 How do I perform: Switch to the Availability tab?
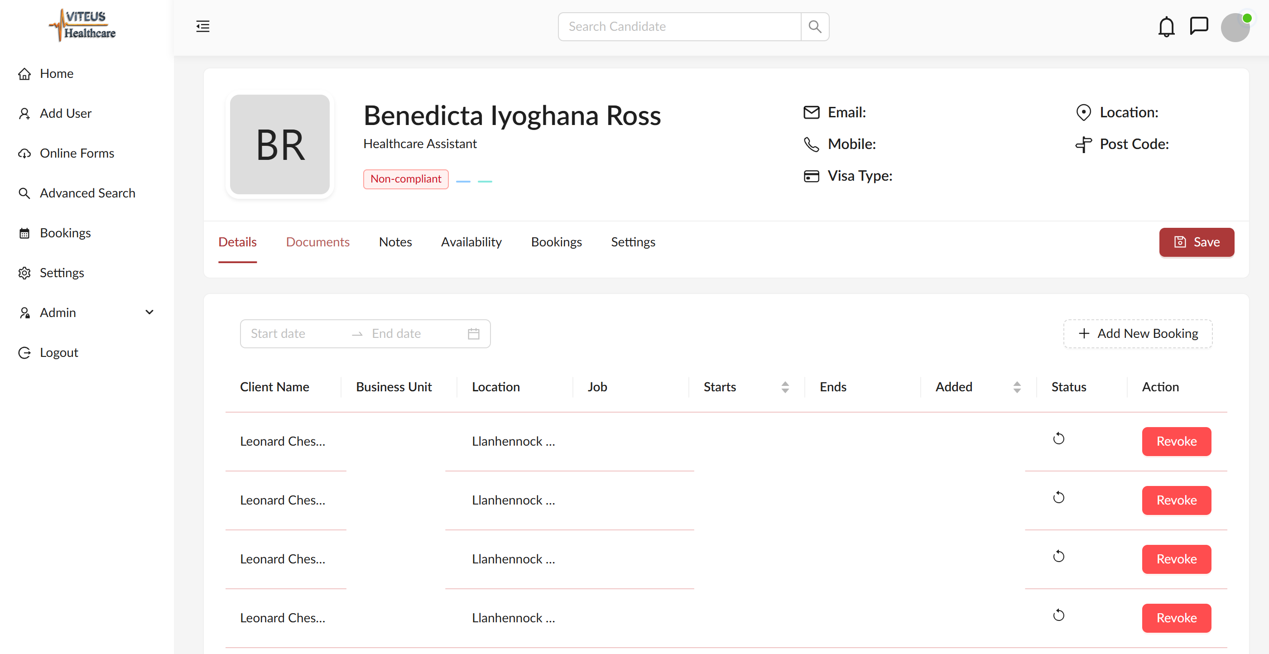(x=471, y=242)
